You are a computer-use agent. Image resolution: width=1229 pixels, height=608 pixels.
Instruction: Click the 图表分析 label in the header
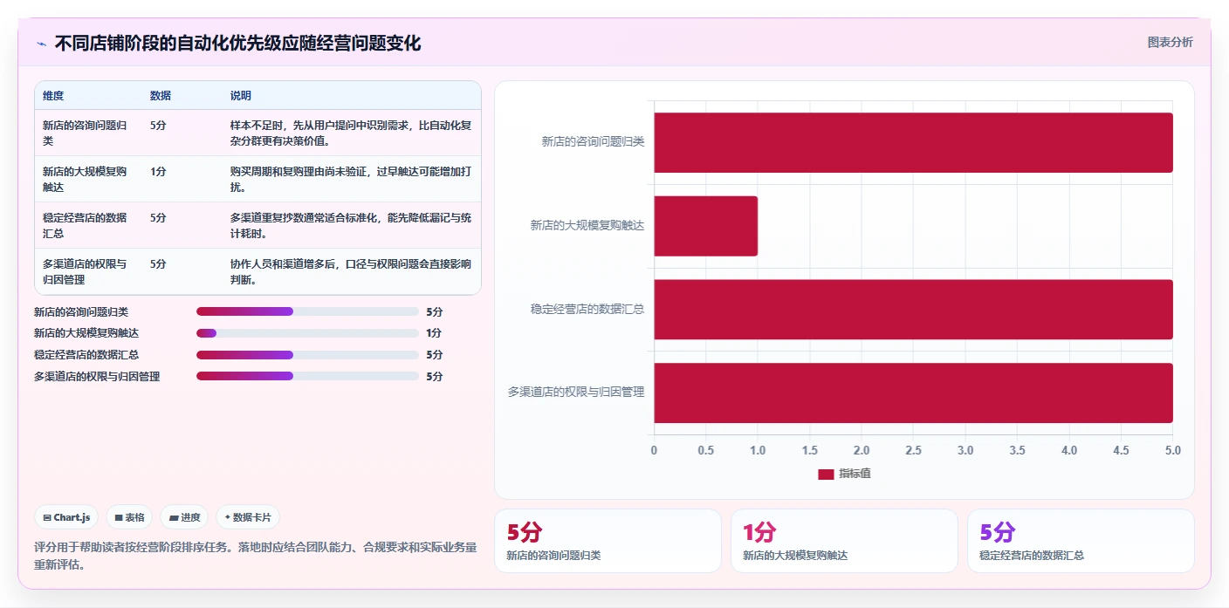[1170, 42]
